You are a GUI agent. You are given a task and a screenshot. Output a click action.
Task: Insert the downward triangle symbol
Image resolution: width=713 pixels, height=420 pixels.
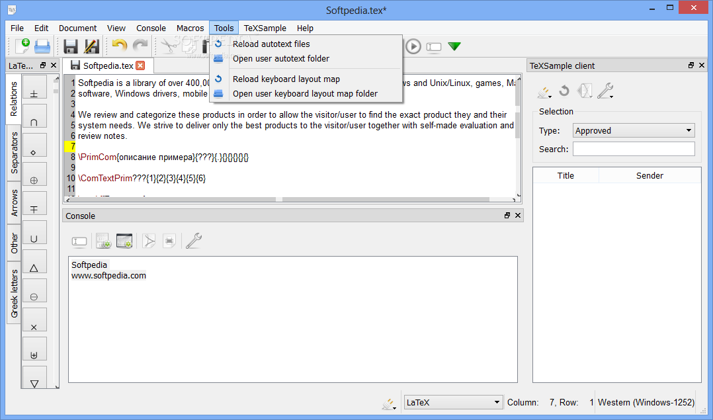click(34, 377)
